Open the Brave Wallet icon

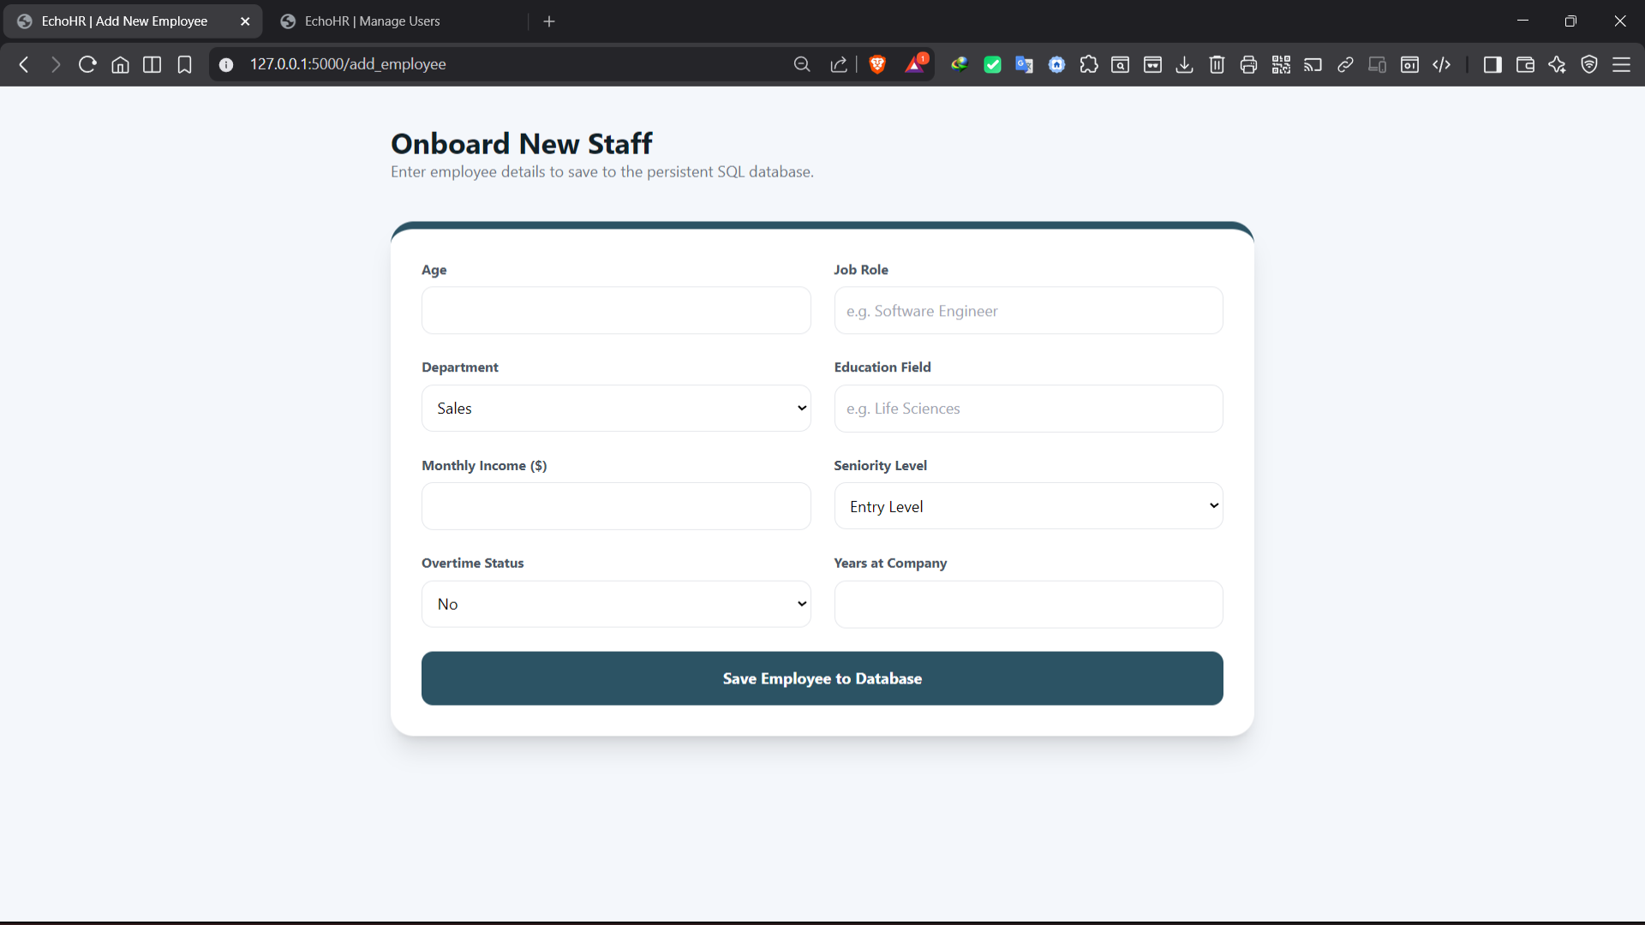tap(1525, 64)
